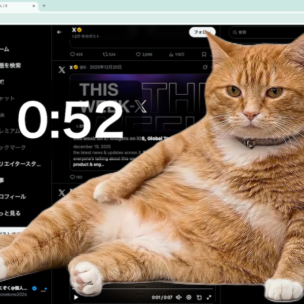Open account switcher @konekone2026
The height and width of the screenshot is (304, 304).
tap(14, 294)
